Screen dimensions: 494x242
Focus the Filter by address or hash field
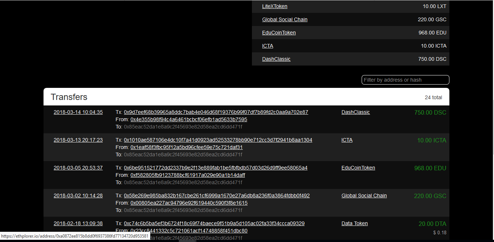click(x=405, y=80)
